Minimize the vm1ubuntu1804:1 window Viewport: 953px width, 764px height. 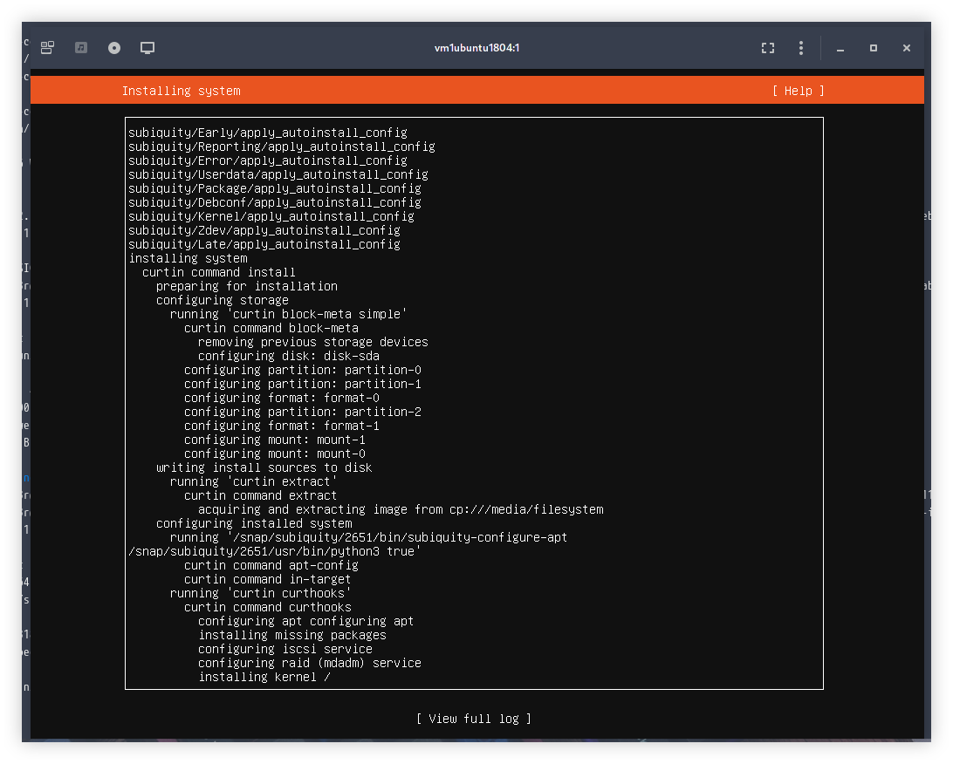840,48
